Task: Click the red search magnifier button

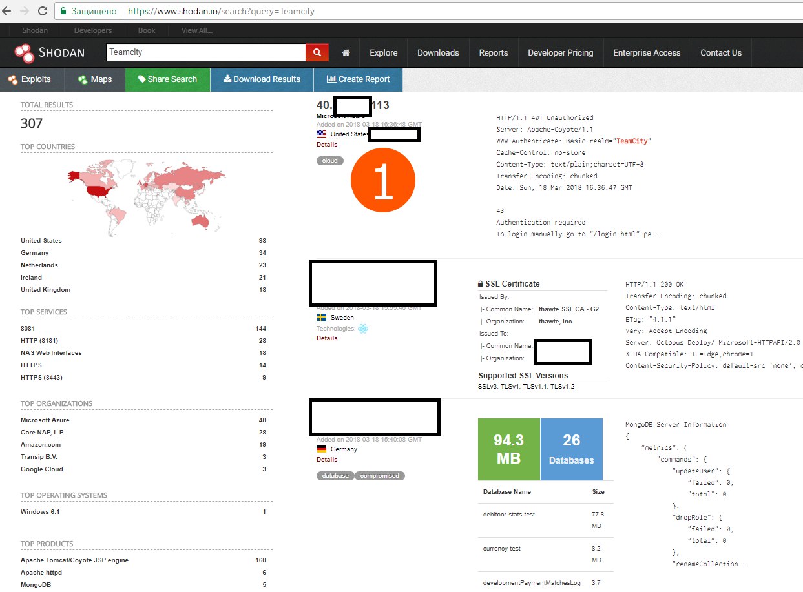Action: pos(317,52)
